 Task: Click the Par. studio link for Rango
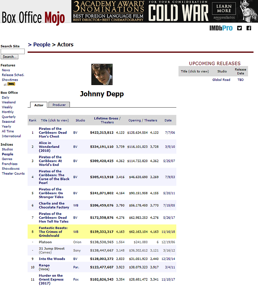pyautogui.click(x=76, y=267)
